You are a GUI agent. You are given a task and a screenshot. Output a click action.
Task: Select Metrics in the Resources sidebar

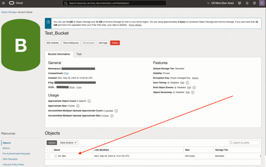tap(6, 148)
